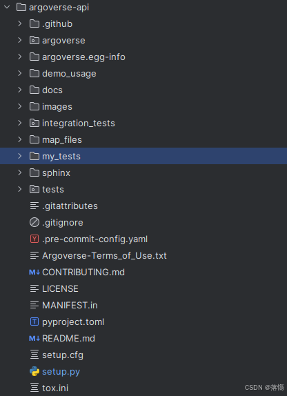Viewport: 287px width, 396px height.
Task: Click the ignore icon next to .gitignore
Action: 34,223
